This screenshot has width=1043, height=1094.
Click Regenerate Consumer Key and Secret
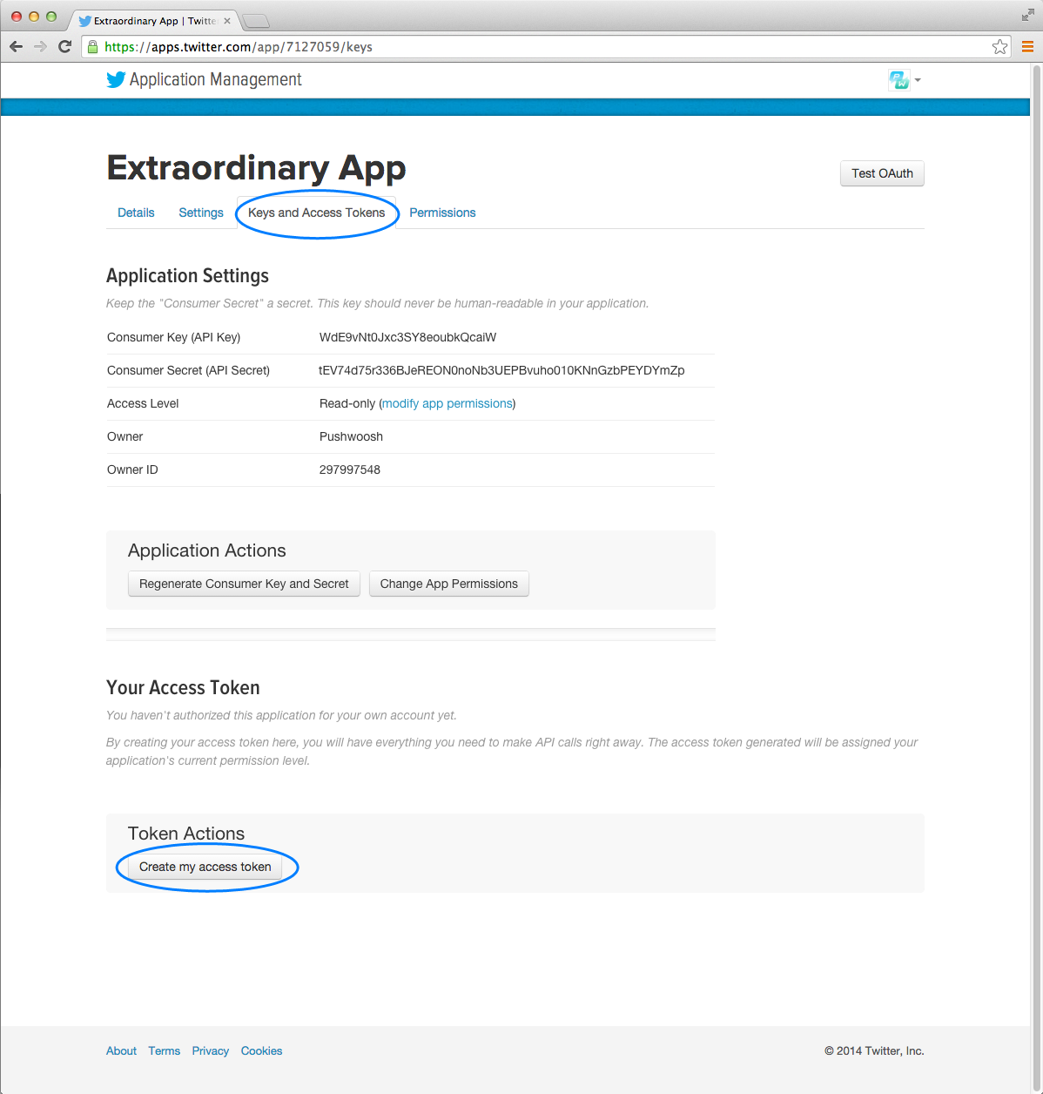pos(244,584)
